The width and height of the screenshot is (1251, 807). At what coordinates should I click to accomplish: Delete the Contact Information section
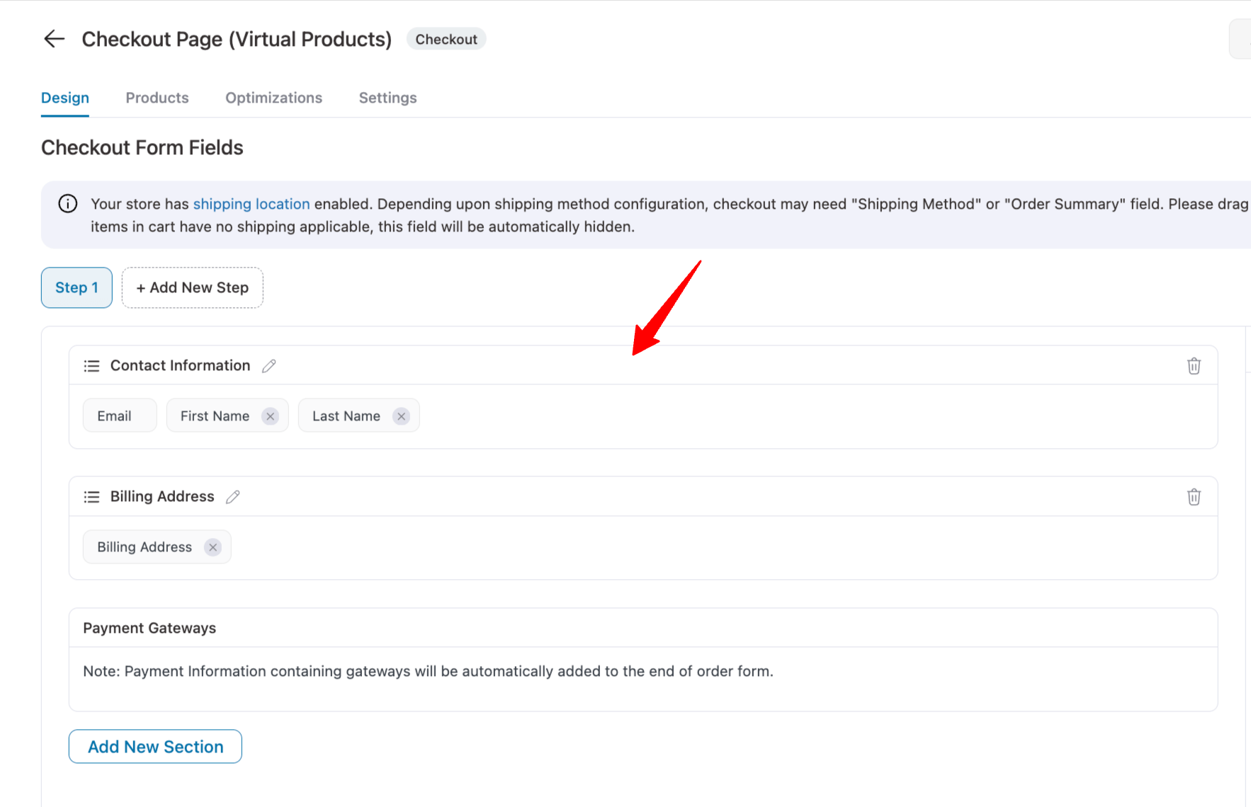tap(1194, 366)
